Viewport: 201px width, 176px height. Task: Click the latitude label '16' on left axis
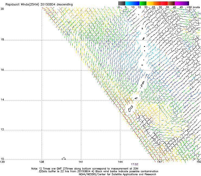(x=2, y=70)
